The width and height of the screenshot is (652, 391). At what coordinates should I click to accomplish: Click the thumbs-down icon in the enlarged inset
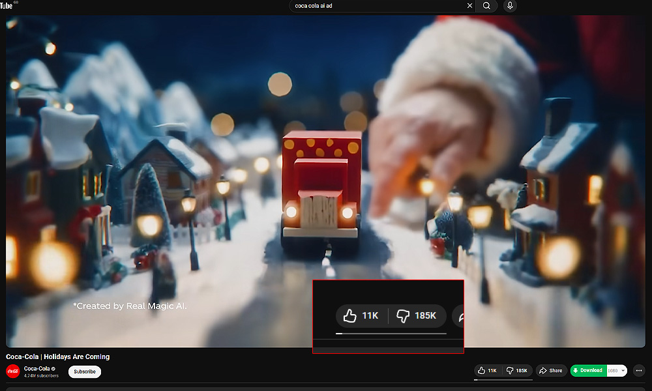pos(403,316)
